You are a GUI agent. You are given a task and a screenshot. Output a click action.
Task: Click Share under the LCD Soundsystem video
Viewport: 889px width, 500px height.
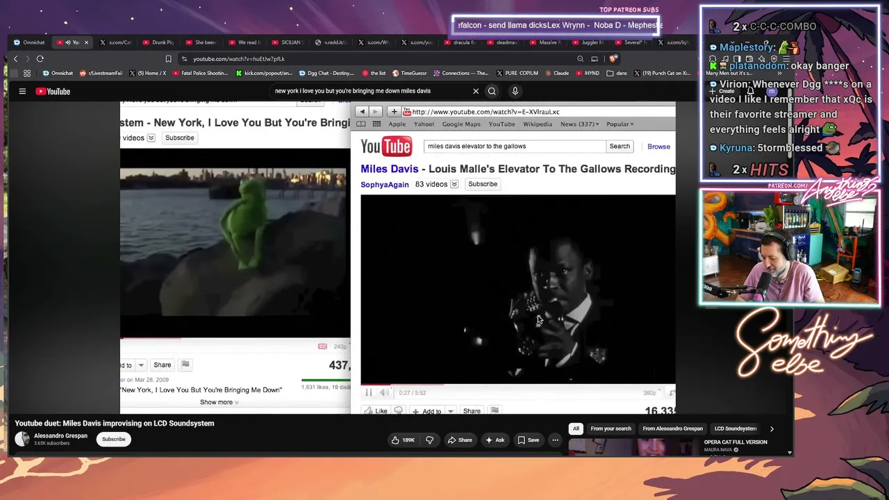coord(163,365)
